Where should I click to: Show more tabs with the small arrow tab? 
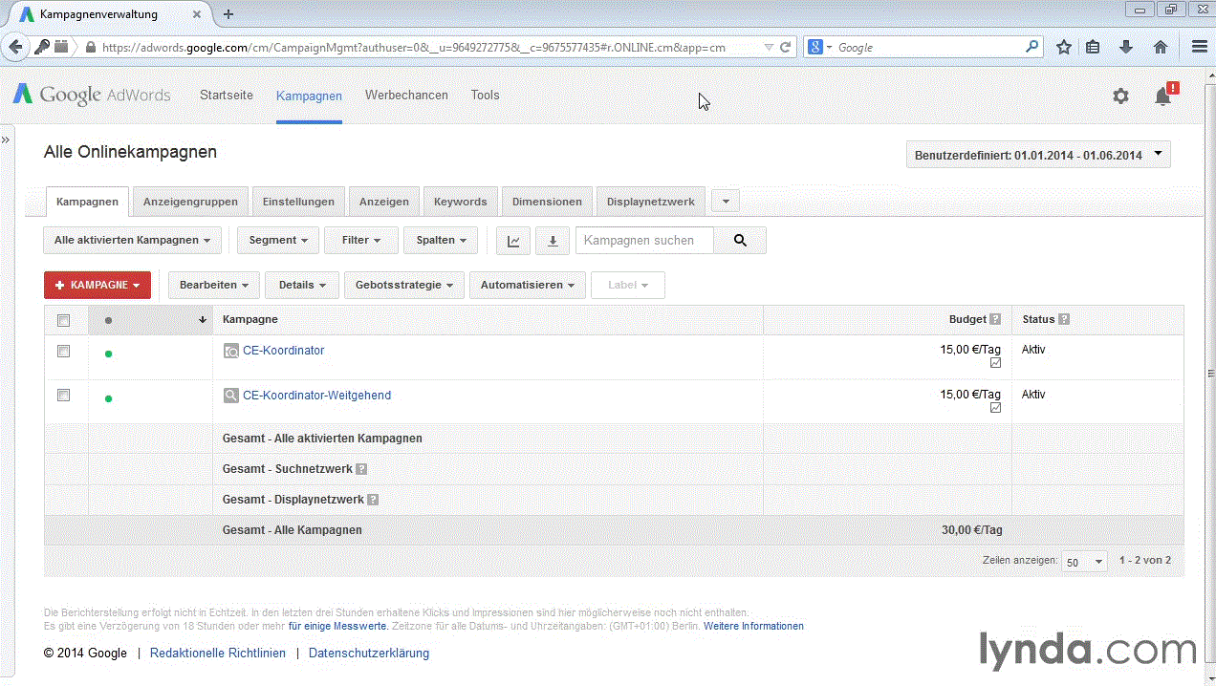point(726,202)
